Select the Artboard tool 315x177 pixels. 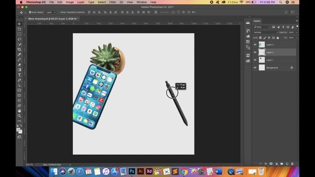pyautogui.click(x=19, y=29)
